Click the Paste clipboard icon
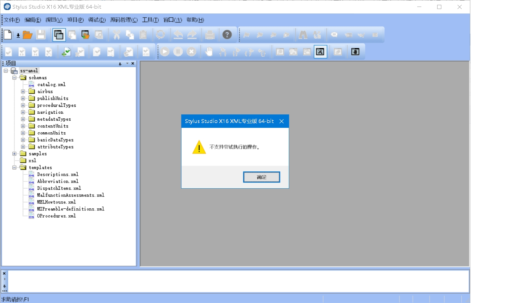 coord(143,35)
